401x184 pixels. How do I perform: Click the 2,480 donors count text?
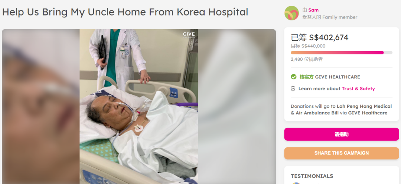click(307, 59)
